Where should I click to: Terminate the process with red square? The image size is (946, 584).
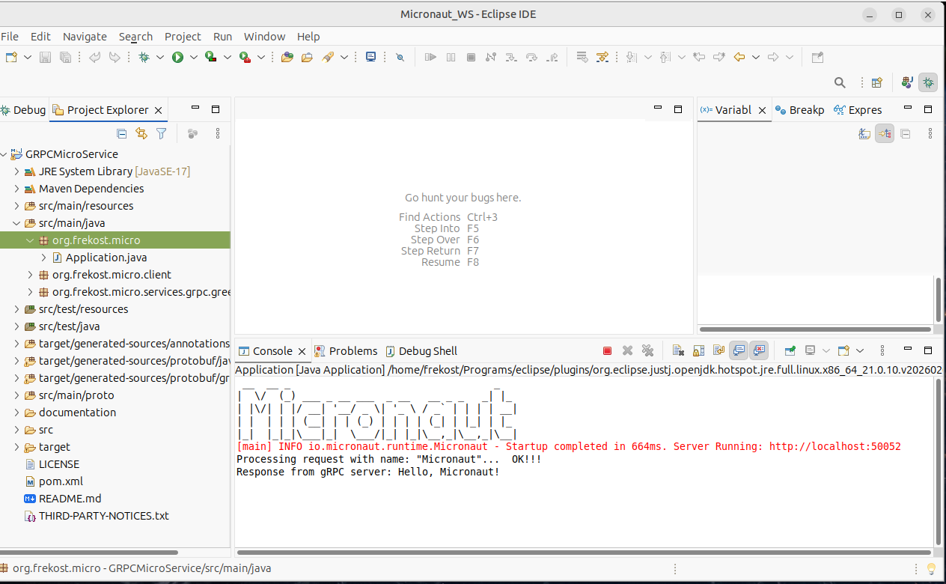point(608,350)
